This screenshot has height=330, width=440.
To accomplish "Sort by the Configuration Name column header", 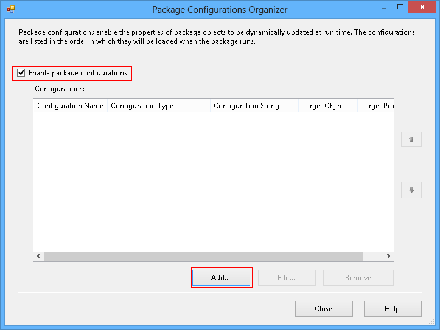I will coord(70,106).
